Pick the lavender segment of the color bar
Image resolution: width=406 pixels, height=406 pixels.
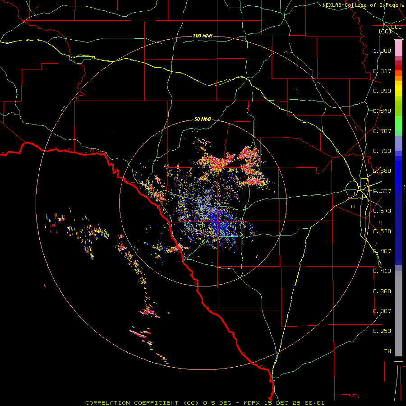click(x=398, y=143)
